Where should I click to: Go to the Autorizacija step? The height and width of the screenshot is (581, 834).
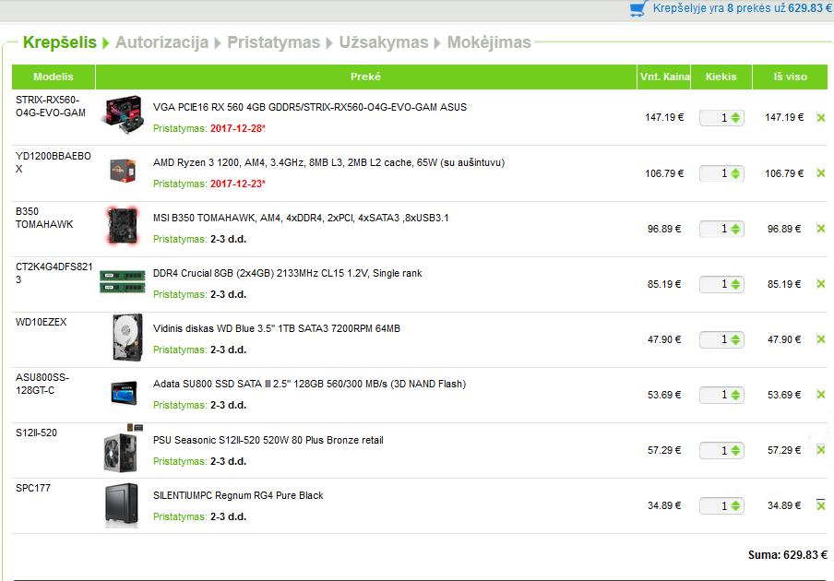pyautogui.click(x=161, y=42)
